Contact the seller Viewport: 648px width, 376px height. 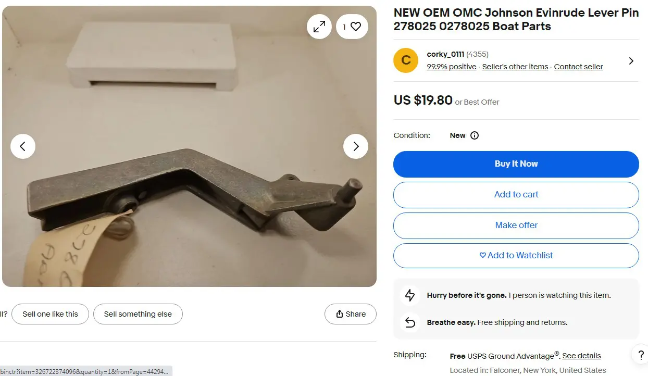(578, 67)
